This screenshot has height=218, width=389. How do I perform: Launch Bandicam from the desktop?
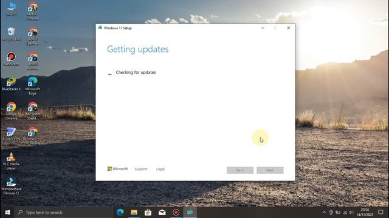[x=11, y=59]
